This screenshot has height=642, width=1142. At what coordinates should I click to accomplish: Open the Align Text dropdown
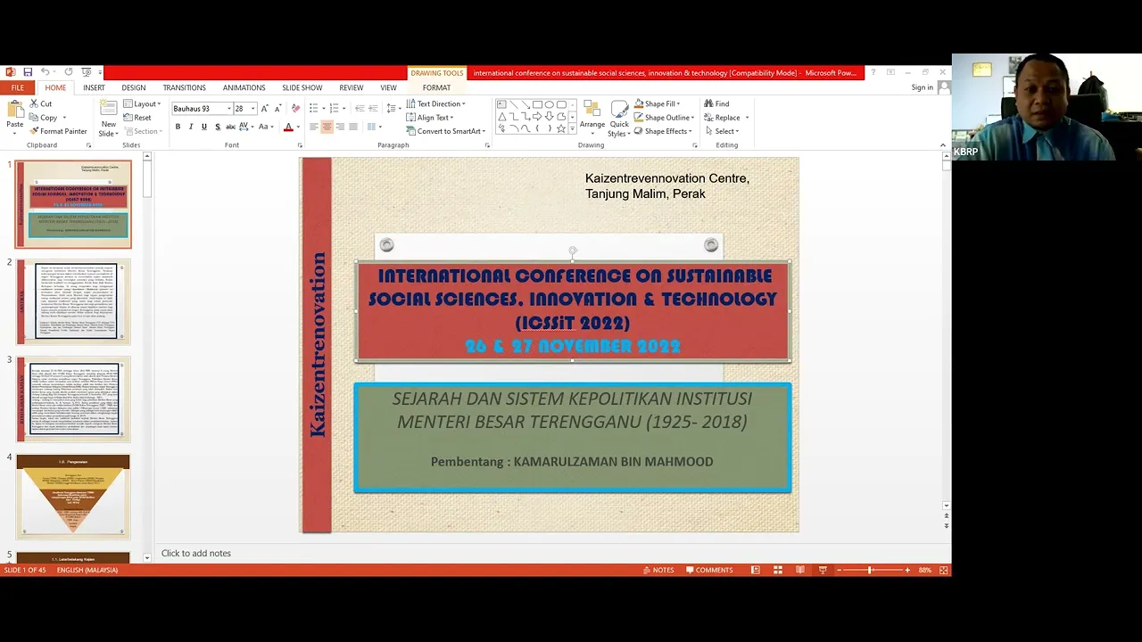click(x=430, y=118)
